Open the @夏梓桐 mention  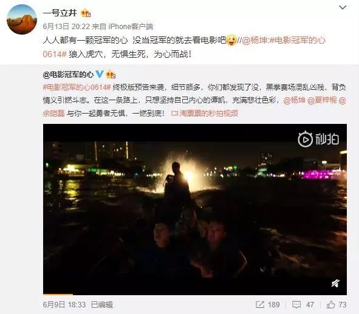coord(322,100)
